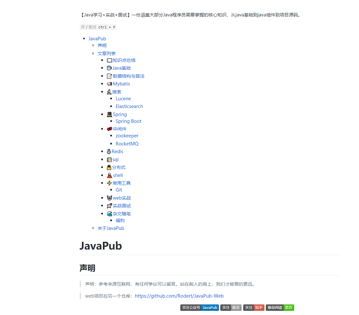Open 常用工具 link

point(122,183)
